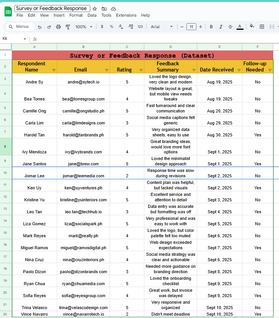Open Feedback Summary filter dropdown
This screenshot has width=279, height=318.
pyautogui.click(x=194, y=70)
